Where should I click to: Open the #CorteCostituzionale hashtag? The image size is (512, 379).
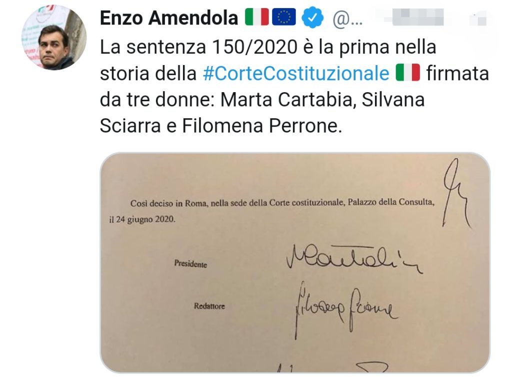(296, 73)
